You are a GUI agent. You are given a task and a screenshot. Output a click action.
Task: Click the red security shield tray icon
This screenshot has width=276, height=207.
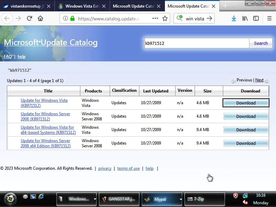click(236, 196)
